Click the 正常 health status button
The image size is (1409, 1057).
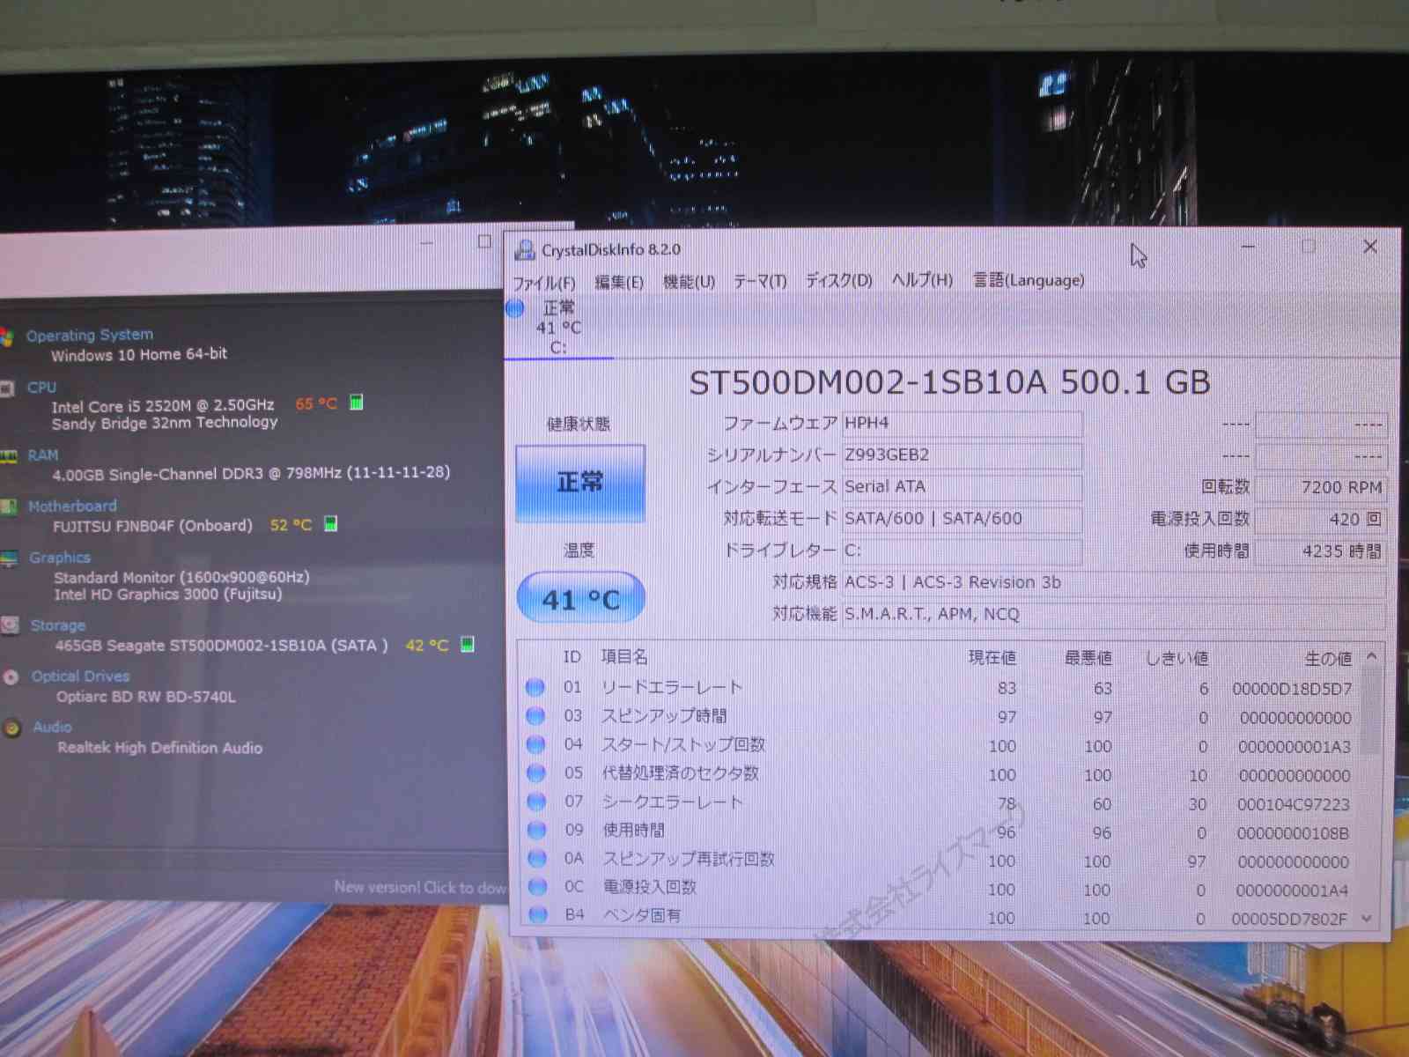click(x=580, y=483)
